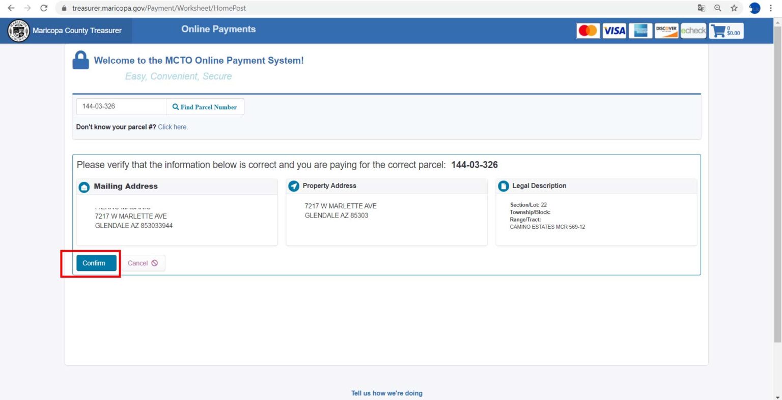Viewport: 782px width, 400px height.
Task: Click inside the parcel number input field
Action: 121,106
